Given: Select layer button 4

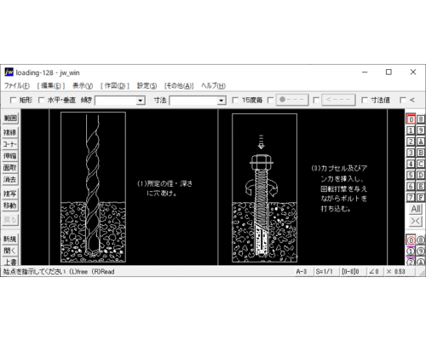Looking at the screenshot, I should pyautogui.click(x=411, y=164).
